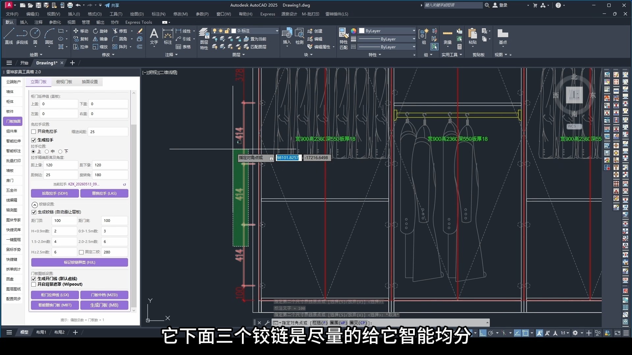Click the ByLayer color swatch box

pos(362,31)
